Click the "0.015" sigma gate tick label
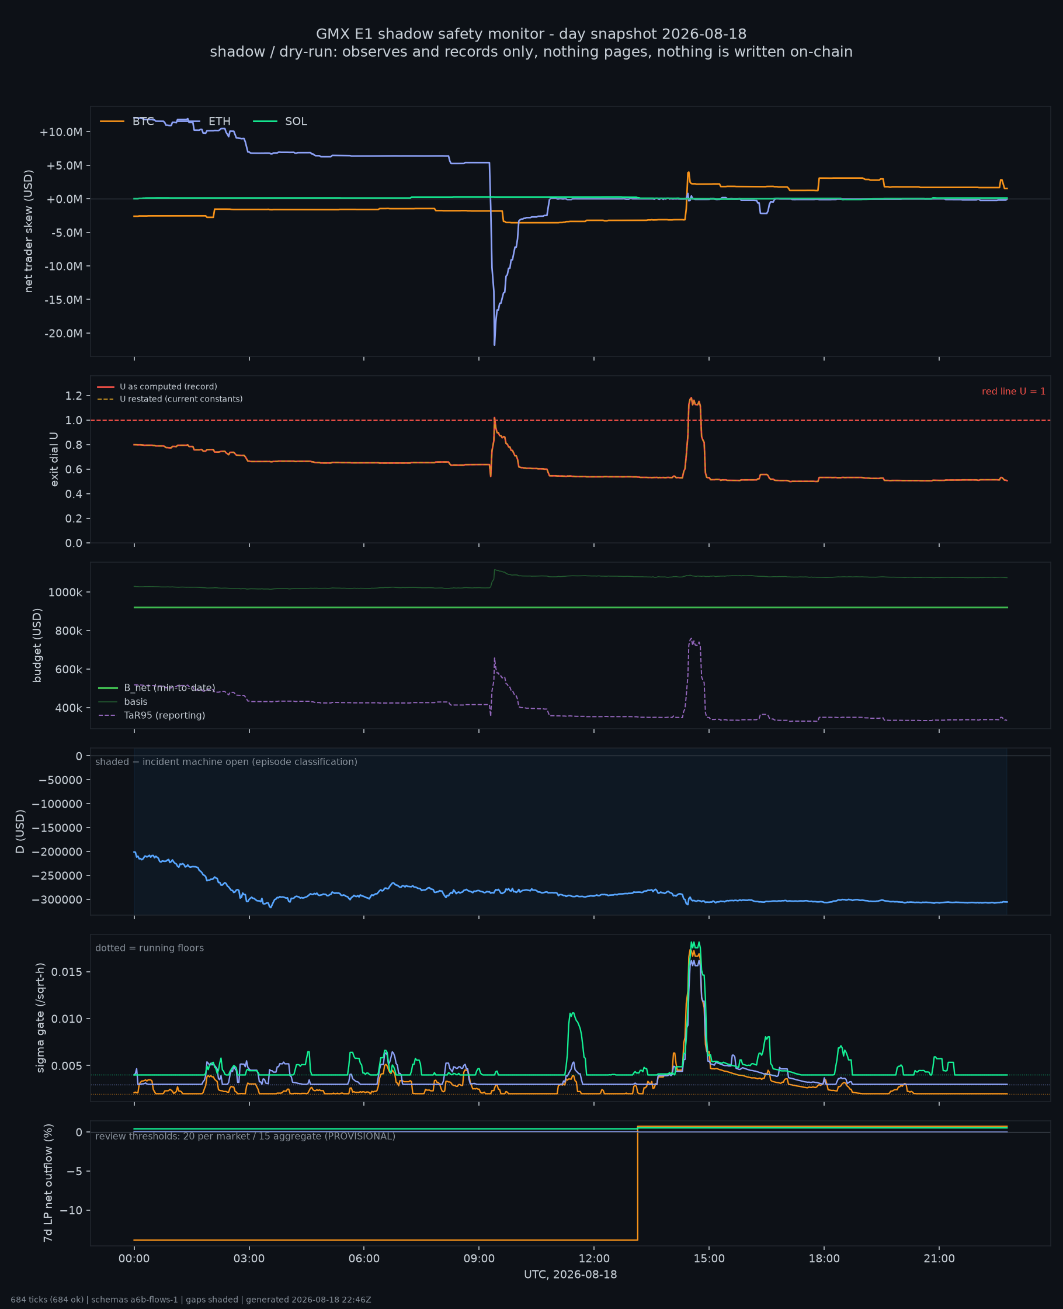1063x1309 pixels. [x=67, y=972]
